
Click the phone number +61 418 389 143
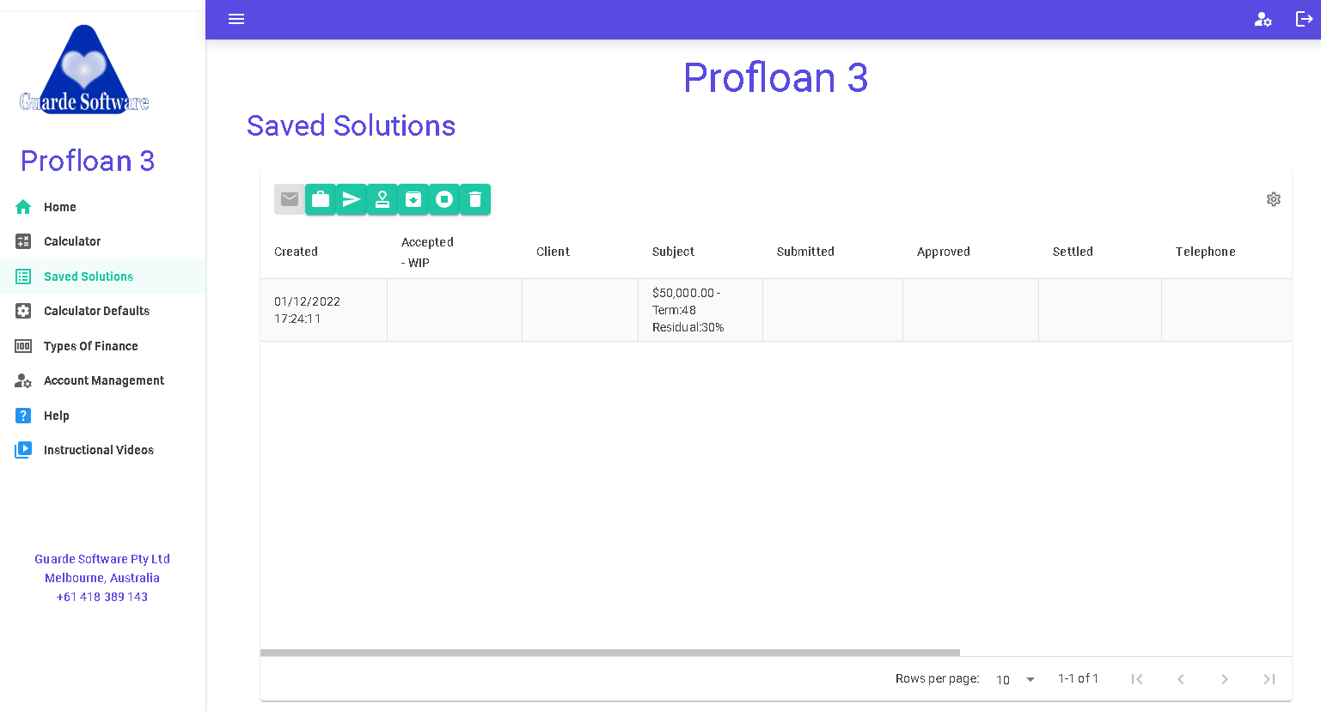[102, 597]
